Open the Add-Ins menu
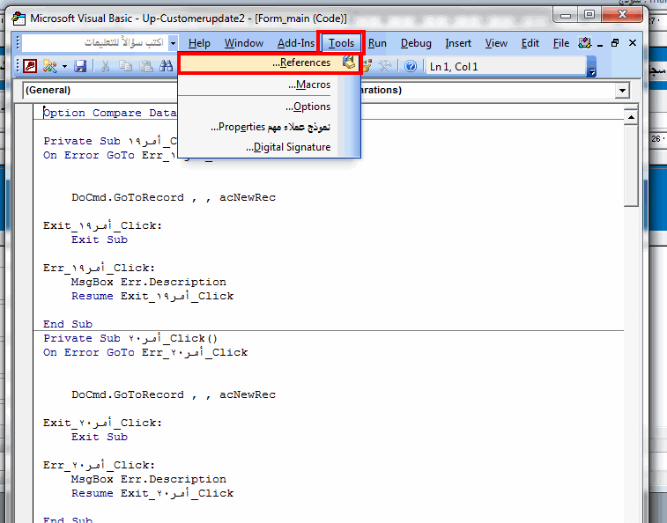The height and width of the screenshot is (523, 667). (x=296, y=43)
